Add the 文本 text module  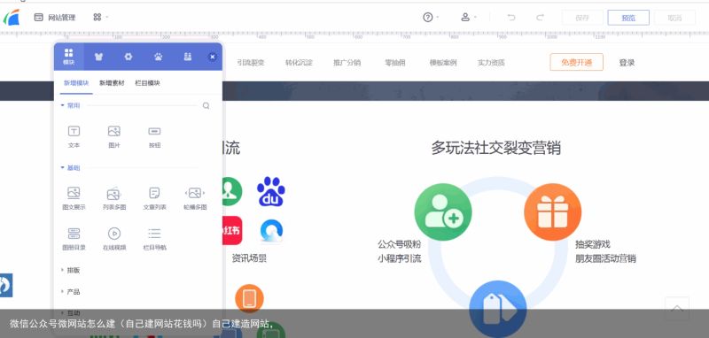(74, 137)
